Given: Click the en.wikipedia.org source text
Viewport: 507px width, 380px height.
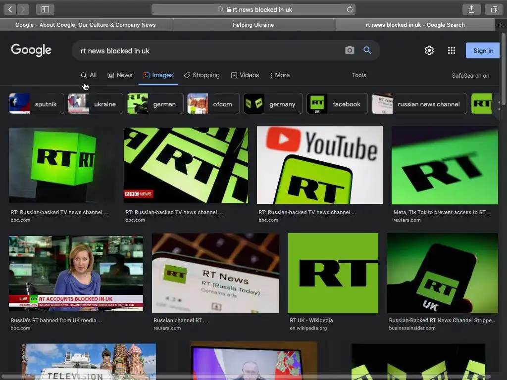Looking at the screenshot, I should pos(308,328).
